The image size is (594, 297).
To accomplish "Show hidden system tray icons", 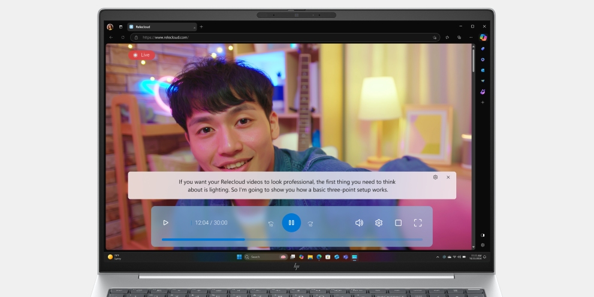I will (438, 257).
